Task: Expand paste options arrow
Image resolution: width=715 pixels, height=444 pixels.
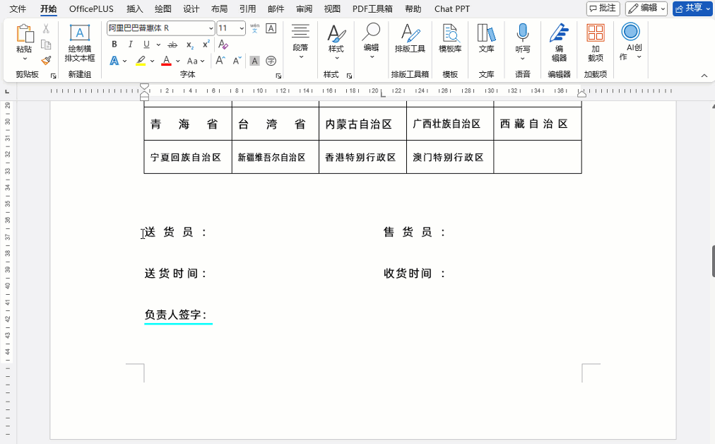Action: tap(25, 59)
